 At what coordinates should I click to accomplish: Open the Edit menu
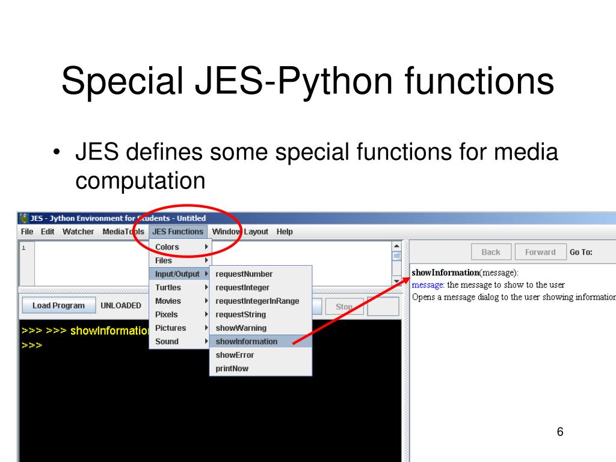[48, 232]
